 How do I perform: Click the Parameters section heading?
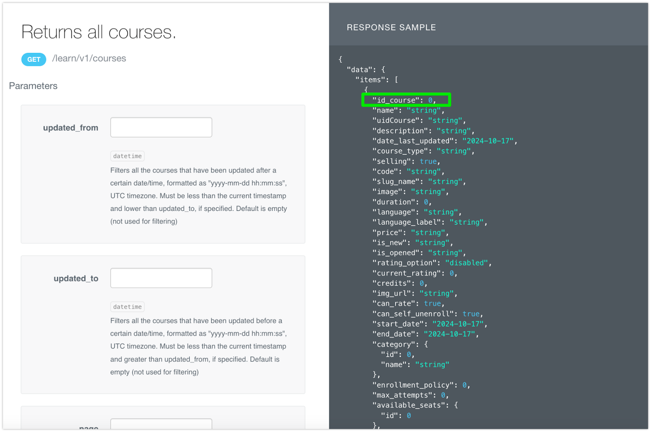(33, 86)
